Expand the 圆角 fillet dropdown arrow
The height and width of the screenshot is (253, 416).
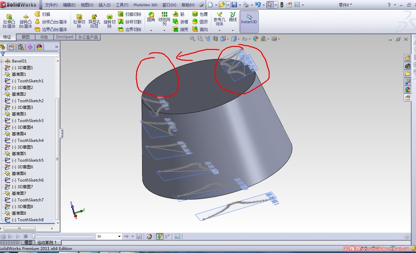click(x=151, y=30)
